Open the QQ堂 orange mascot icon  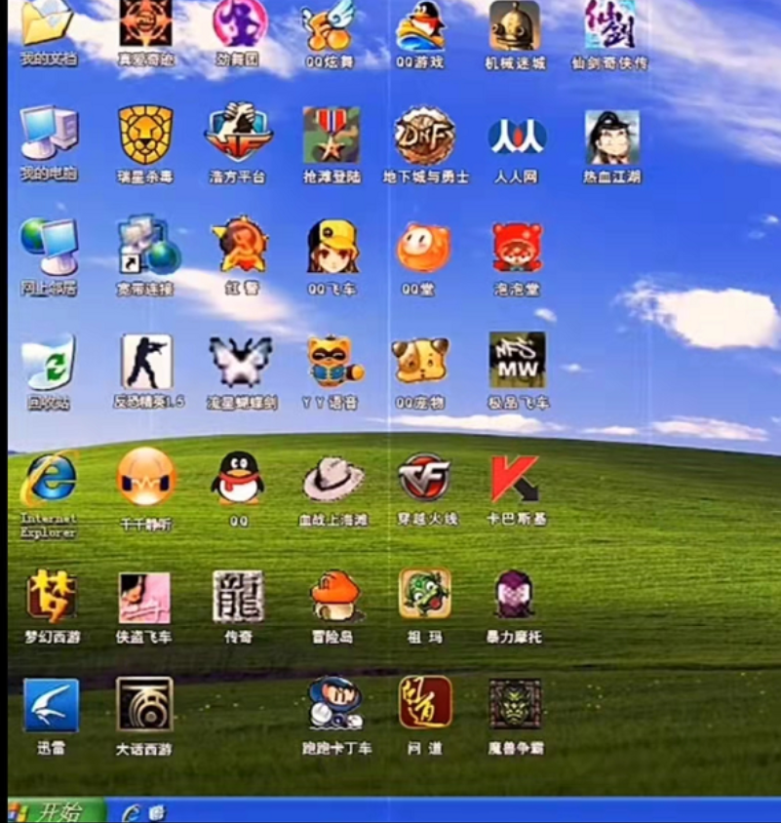423,247
